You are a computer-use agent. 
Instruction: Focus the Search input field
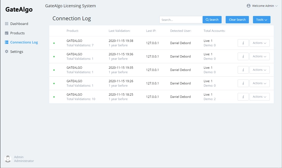181,19
